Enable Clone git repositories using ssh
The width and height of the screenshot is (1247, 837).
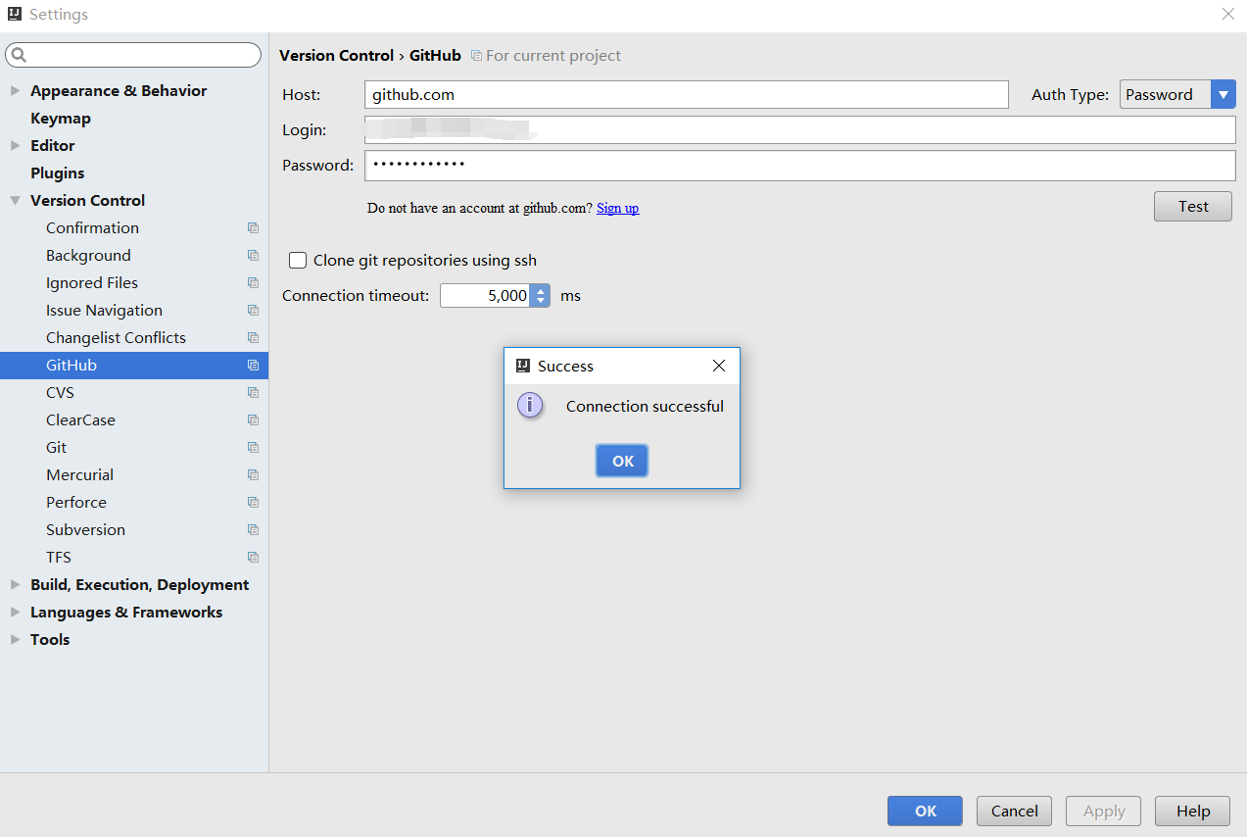coord(298,261)
